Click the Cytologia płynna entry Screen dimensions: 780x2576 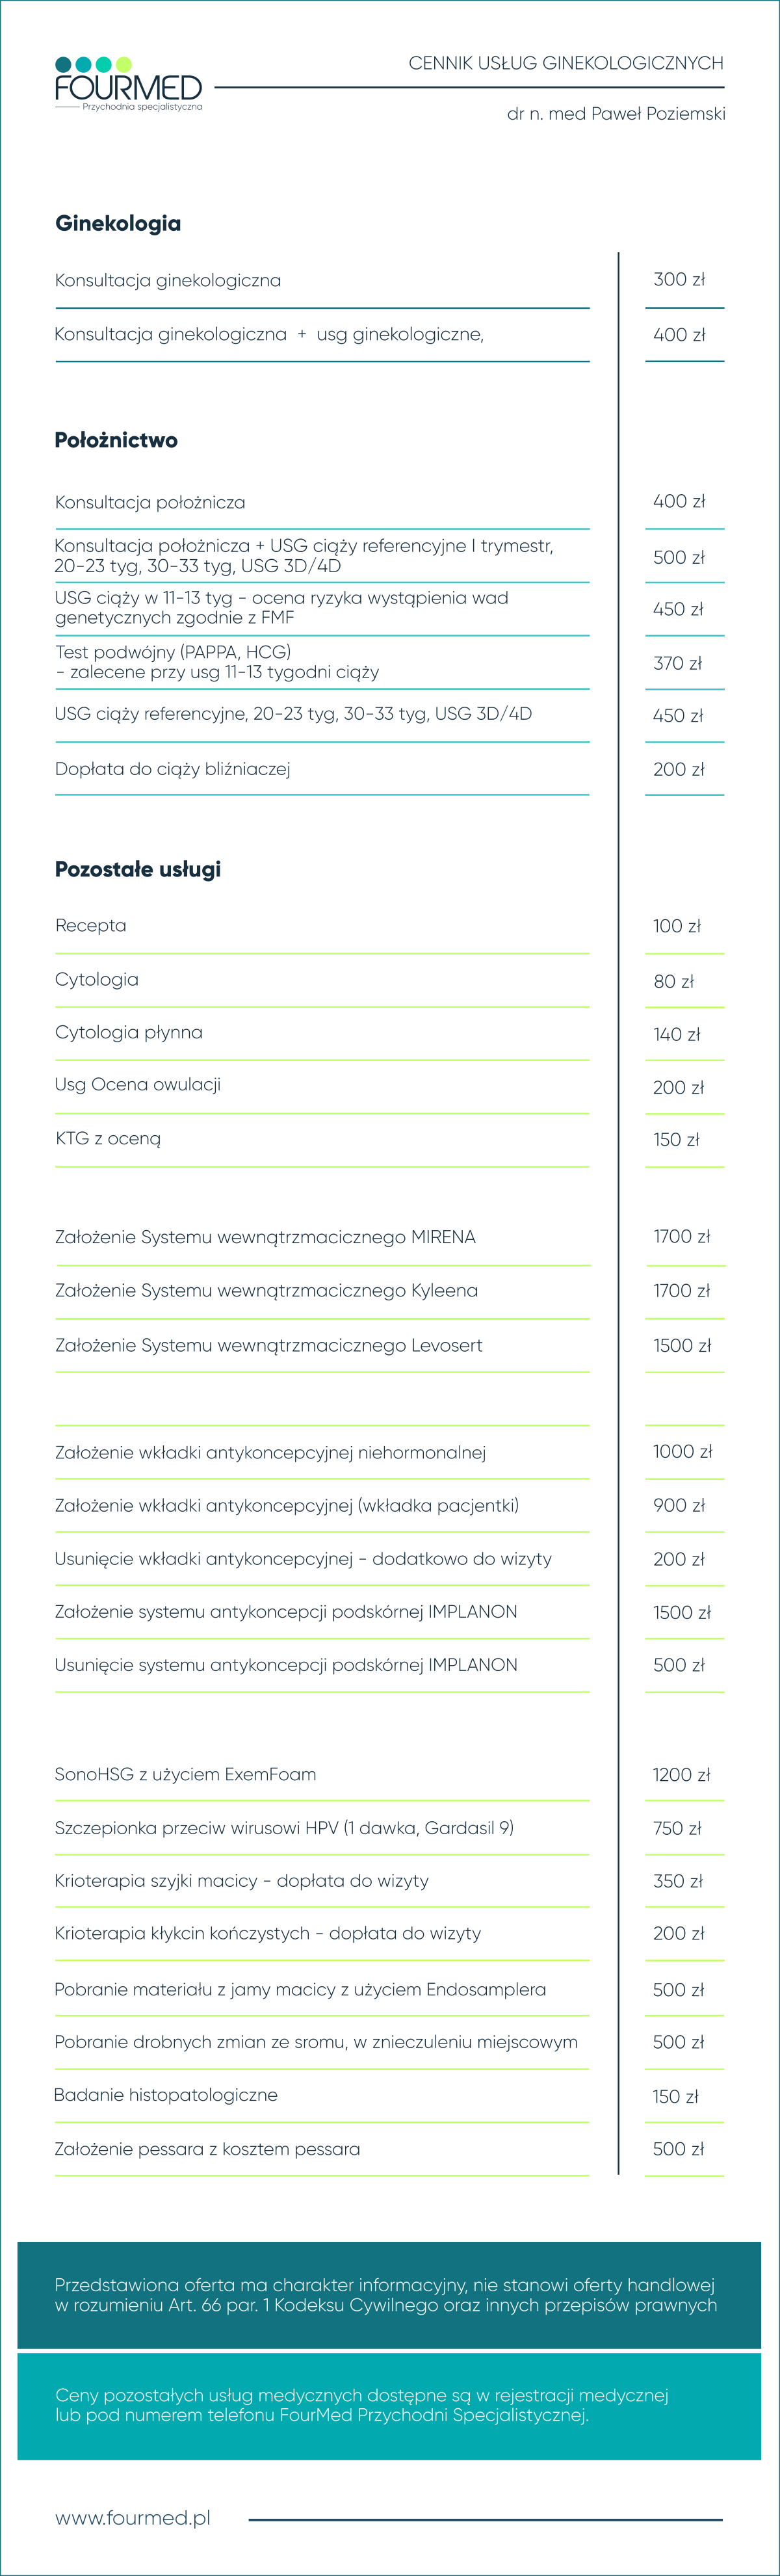pos(129,1032)
